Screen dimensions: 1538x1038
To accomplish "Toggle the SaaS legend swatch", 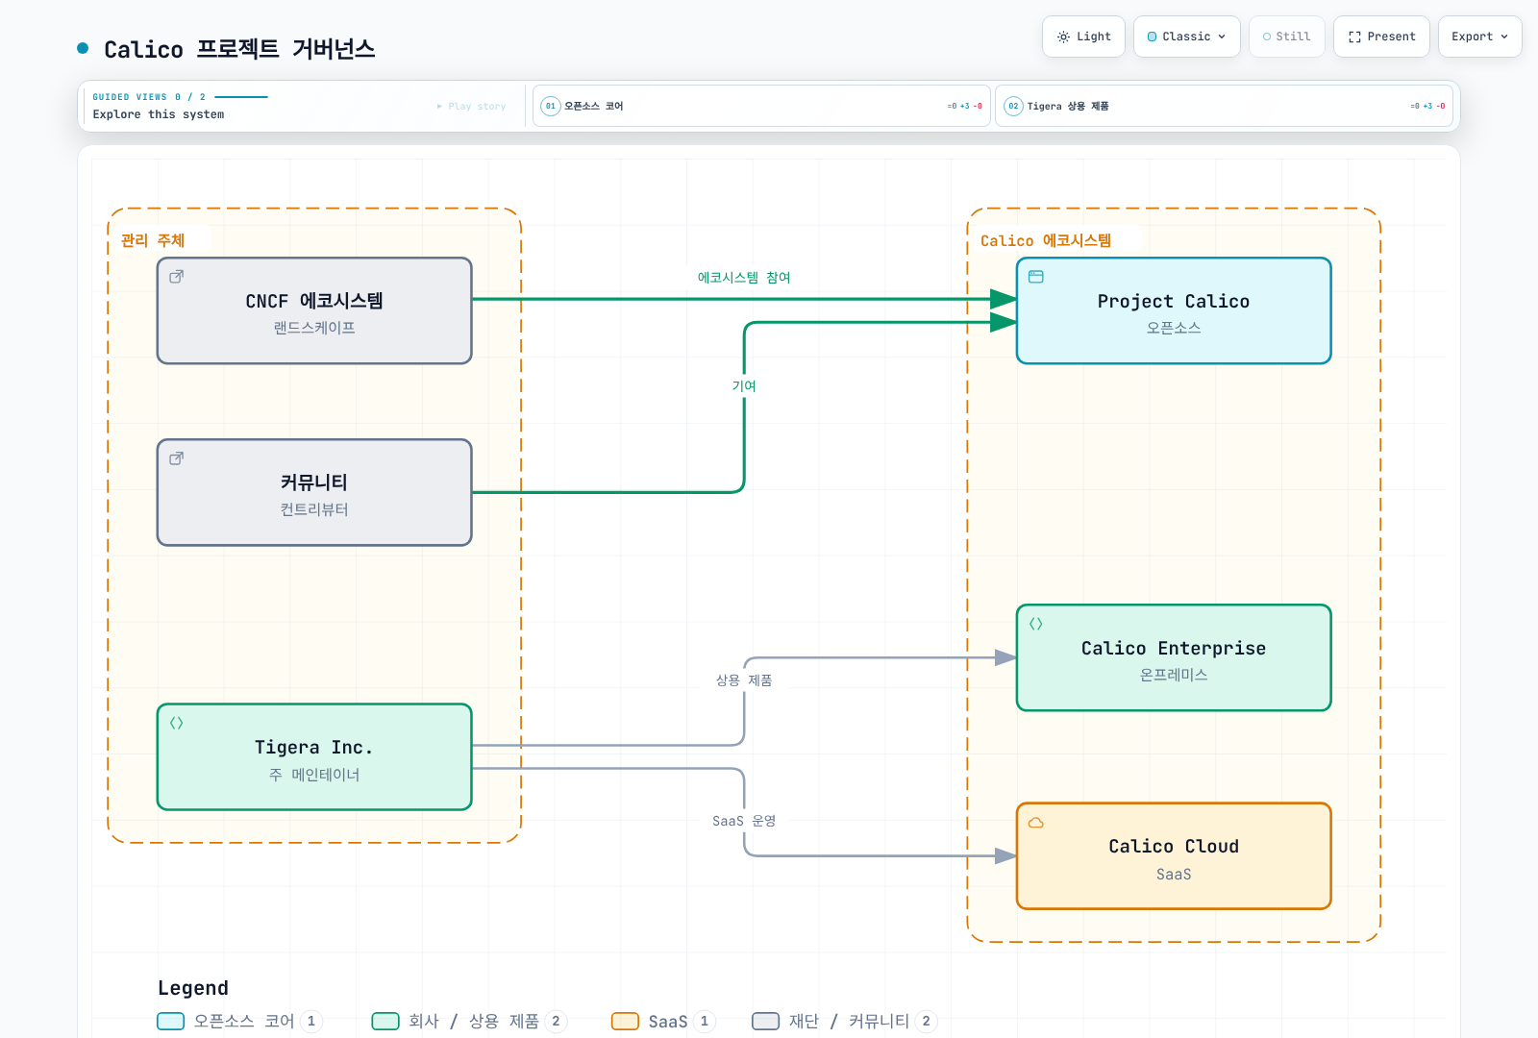I will (x=625, y=1021).
